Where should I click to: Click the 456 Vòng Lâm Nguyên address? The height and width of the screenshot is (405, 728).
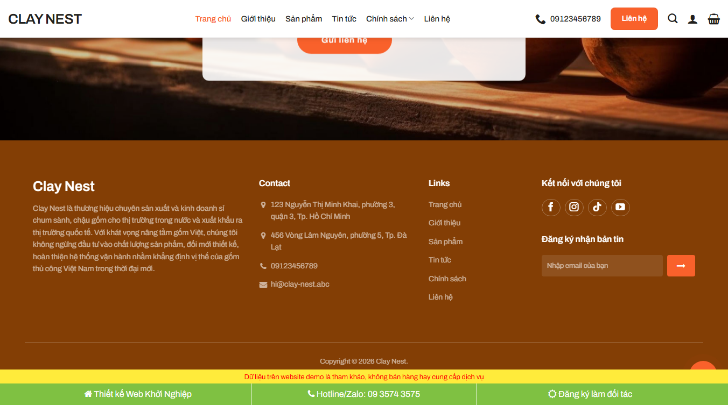tap(339, 241)
